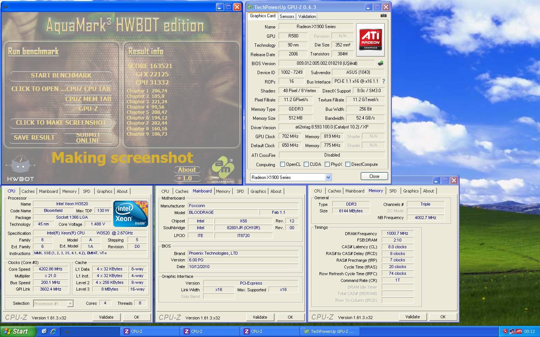Click the CPUZ CPU TAB button
The image size is (540, 337).
[x=88, y=89]
